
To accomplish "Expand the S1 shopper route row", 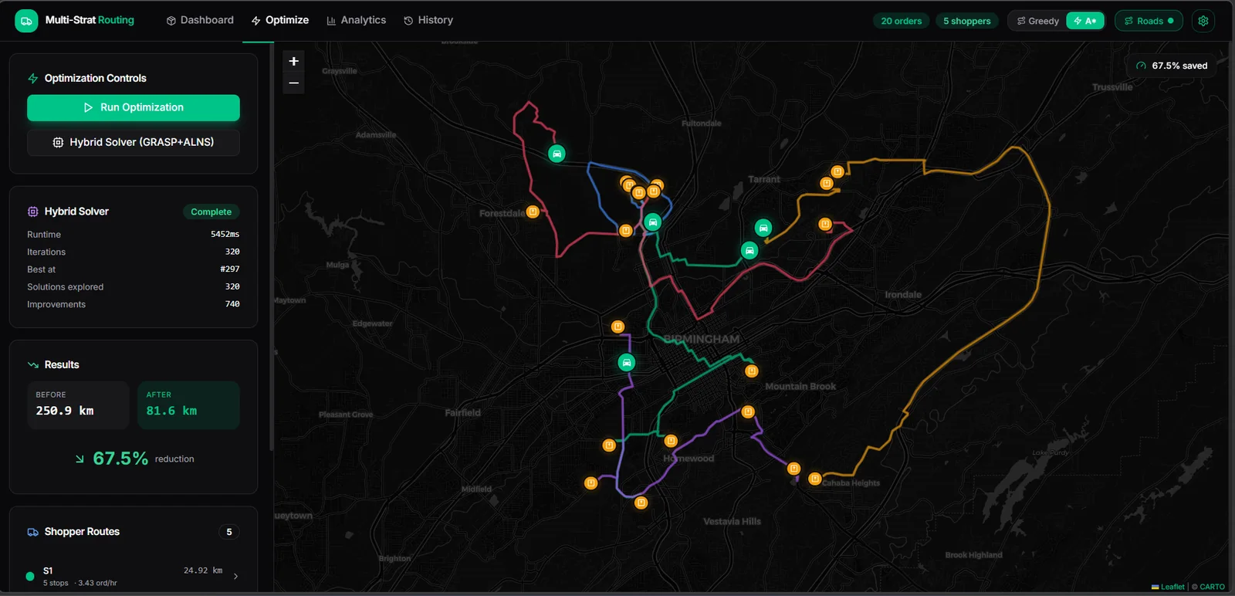I will click(x=134, y=575).
